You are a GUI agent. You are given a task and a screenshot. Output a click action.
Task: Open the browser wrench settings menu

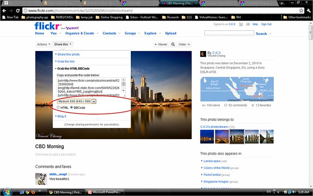click(309, 11)
